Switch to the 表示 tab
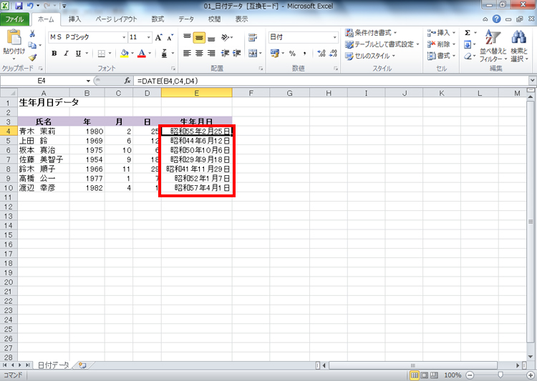This screenshot has height=381, width=537. pyautogui.click(x=241, y=19)
